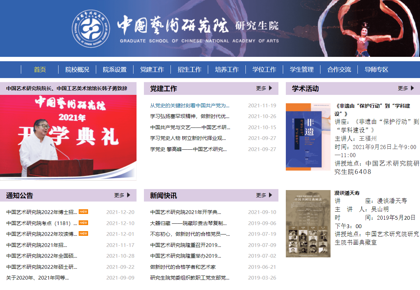This screenshot has height=290, width=420.
Task: Click the NEW badge beside 2022年攻读博 notice
Action: 83,233
